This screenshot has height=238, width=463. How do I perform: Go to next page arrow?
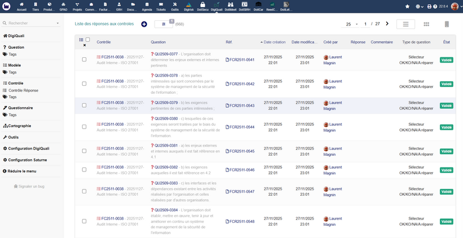click(387, 24)
